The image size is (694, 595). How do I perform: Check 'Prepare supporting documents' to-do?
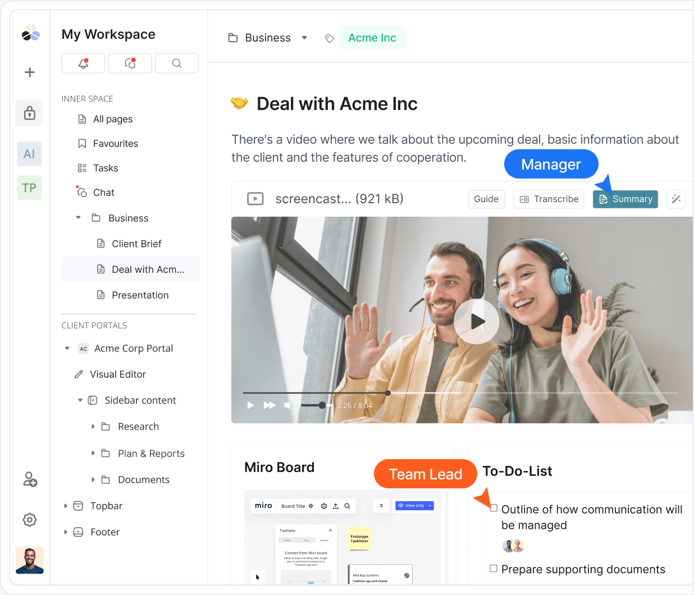tap(494, 569)
